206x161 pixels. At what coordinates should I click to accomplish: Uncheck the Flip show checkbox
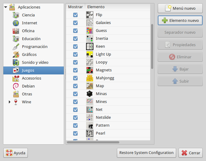tap(75, 15)
